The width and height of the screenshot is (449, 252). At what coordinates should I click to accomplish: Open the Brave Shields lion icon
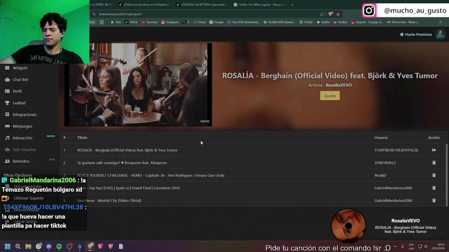pyautogui.click(x=330, y=14)
